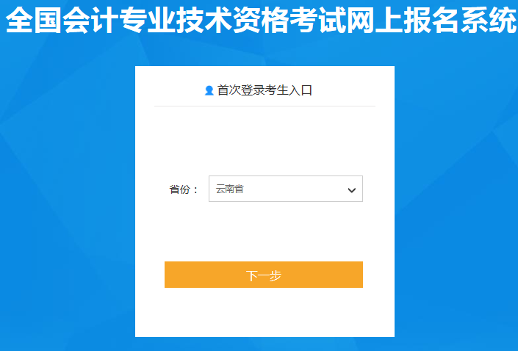
Task: Open the 省份 dropdown list
Action: click(286, 189)
